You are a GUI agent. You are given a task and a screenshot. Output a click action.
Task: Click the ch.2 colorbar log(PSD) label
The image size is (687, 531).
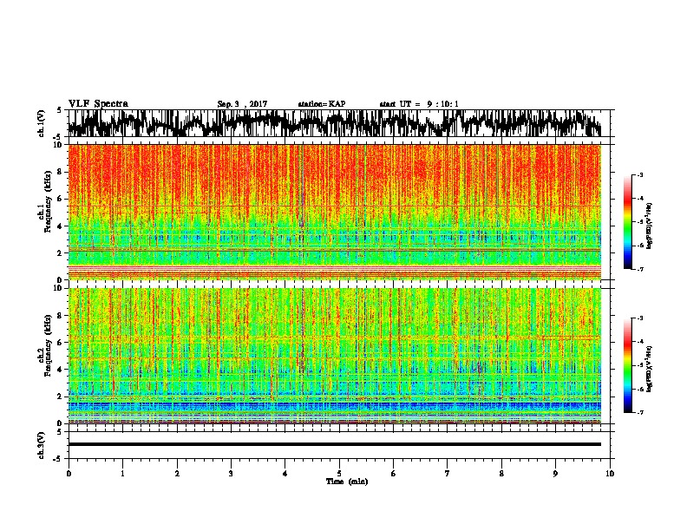coord(649,370)
